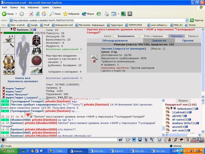Click the History clock toolbar icon
The image size is (205, 154).
[x=99, y=14]
